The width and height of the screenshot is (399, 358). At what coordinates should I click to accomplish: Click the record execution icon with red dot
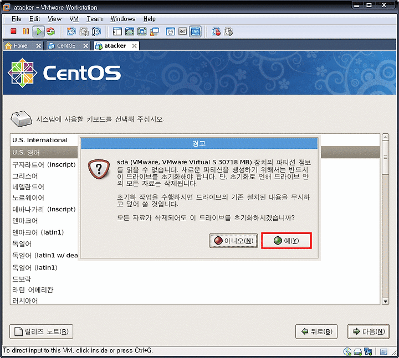216,32
